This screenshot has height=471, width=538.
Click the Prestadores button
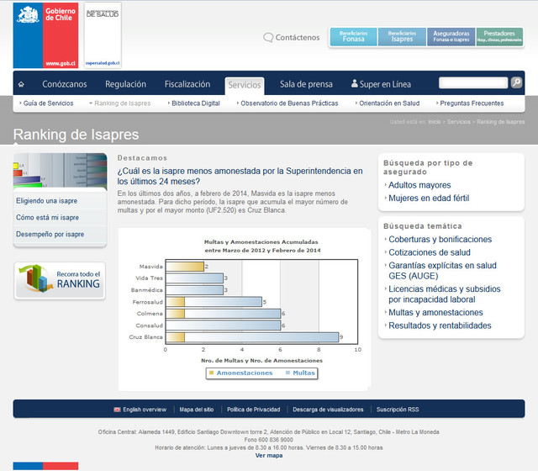click(x=499, y=37)
